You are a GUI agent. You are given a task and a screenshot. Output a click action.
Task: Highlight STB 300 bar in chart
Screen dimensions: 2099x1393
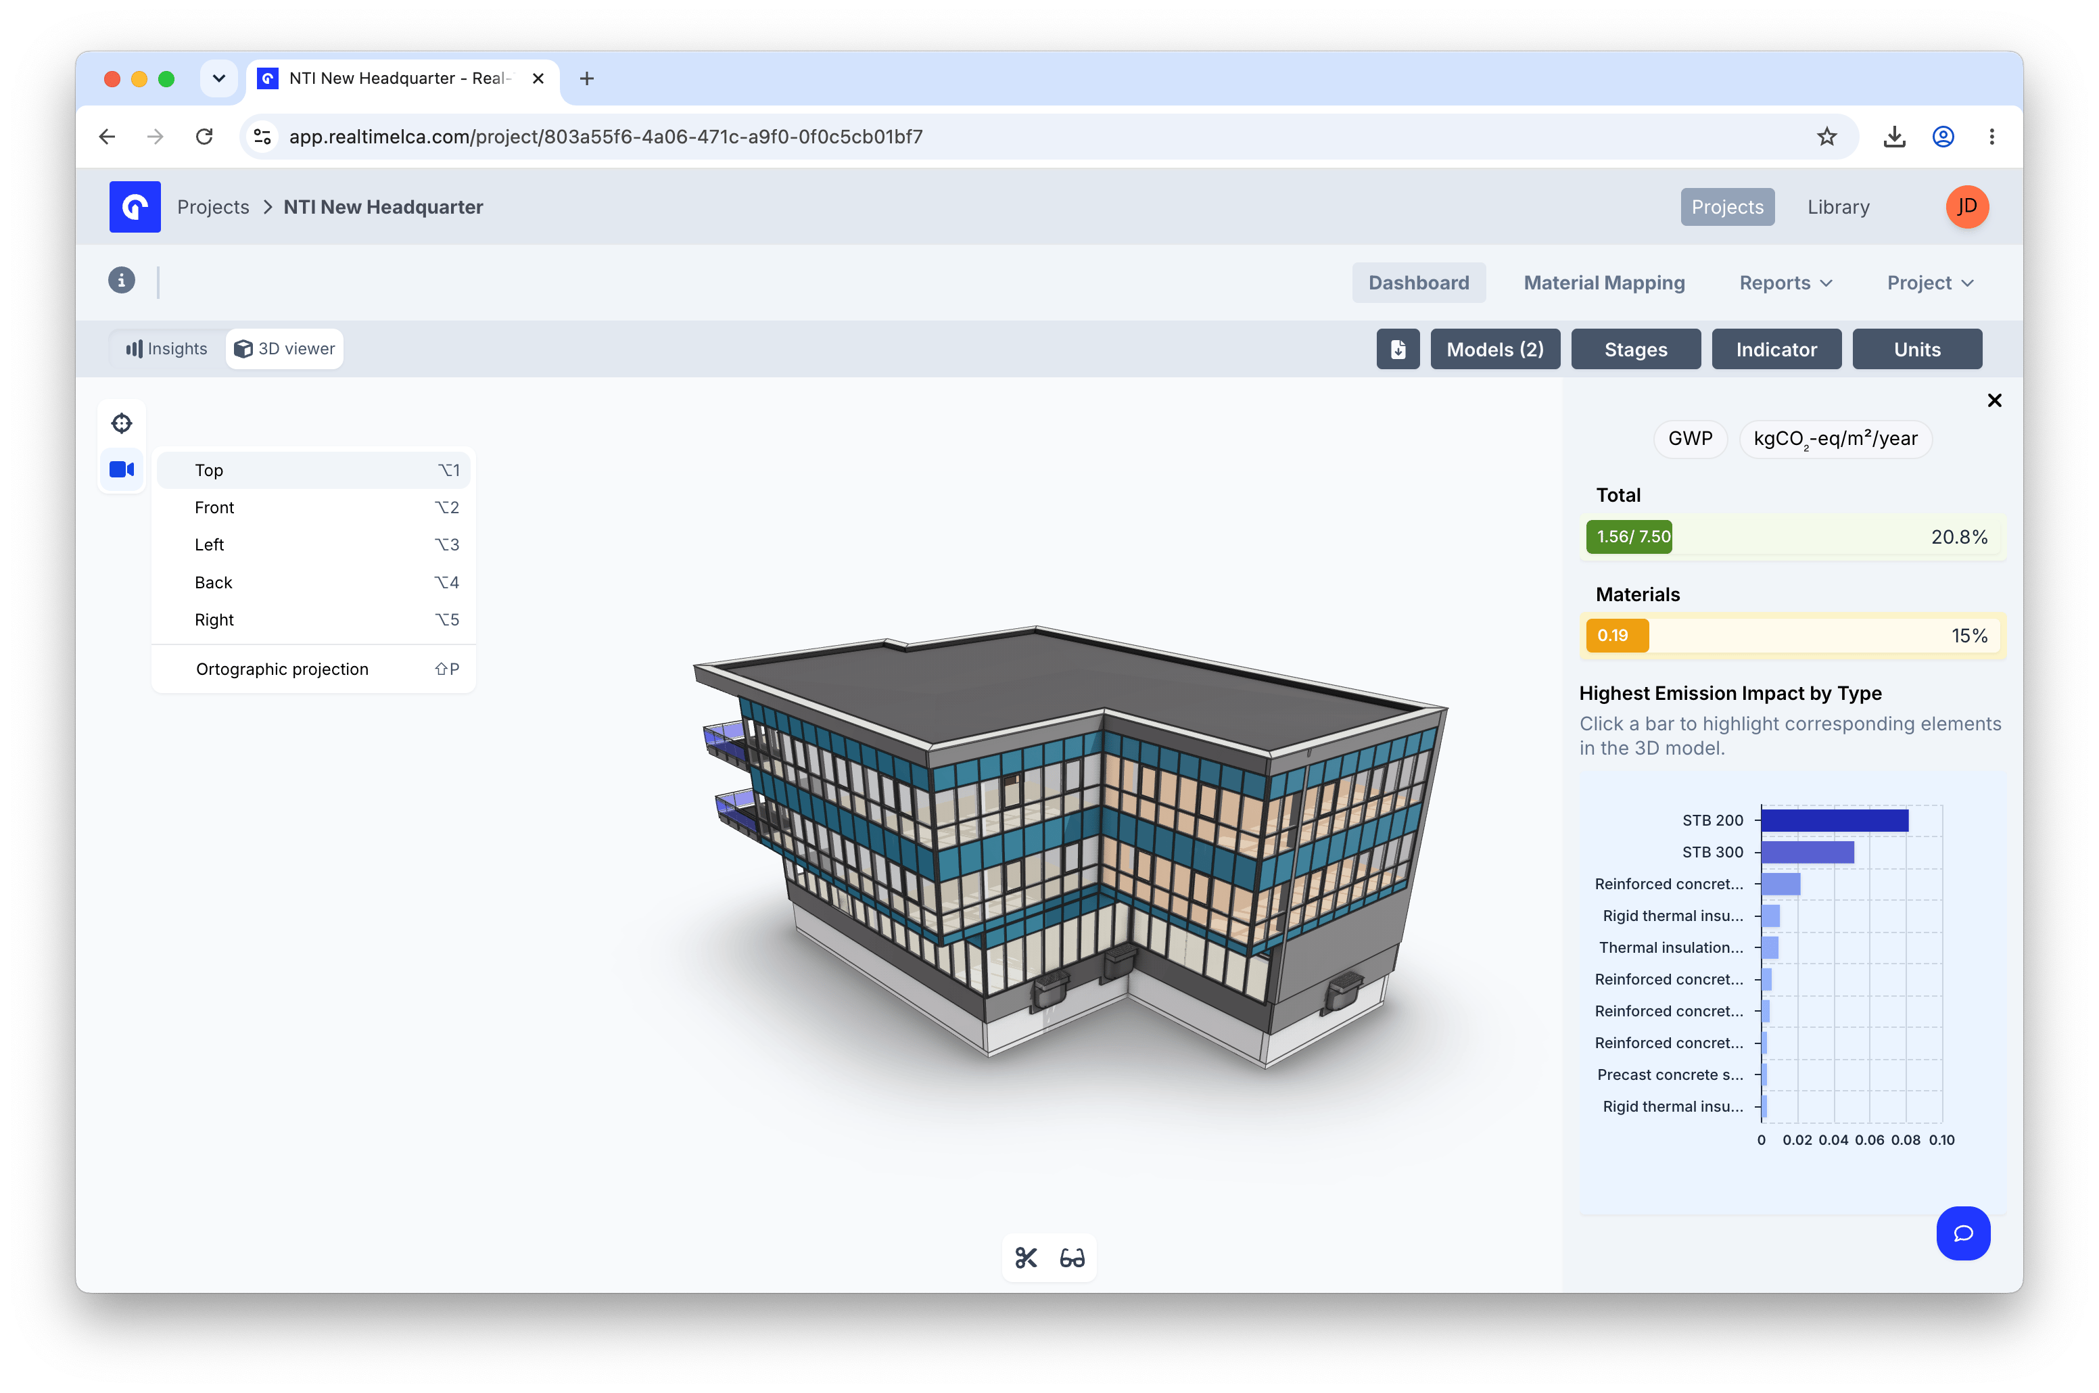coord(1808,852)
